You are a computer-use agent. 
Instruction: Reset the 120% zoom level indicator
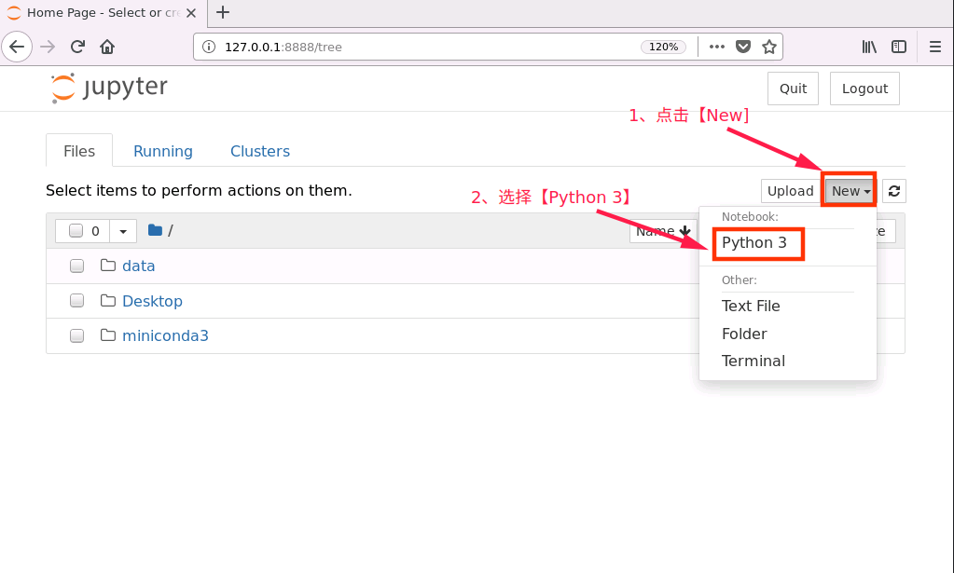click(x=663, y=47)
